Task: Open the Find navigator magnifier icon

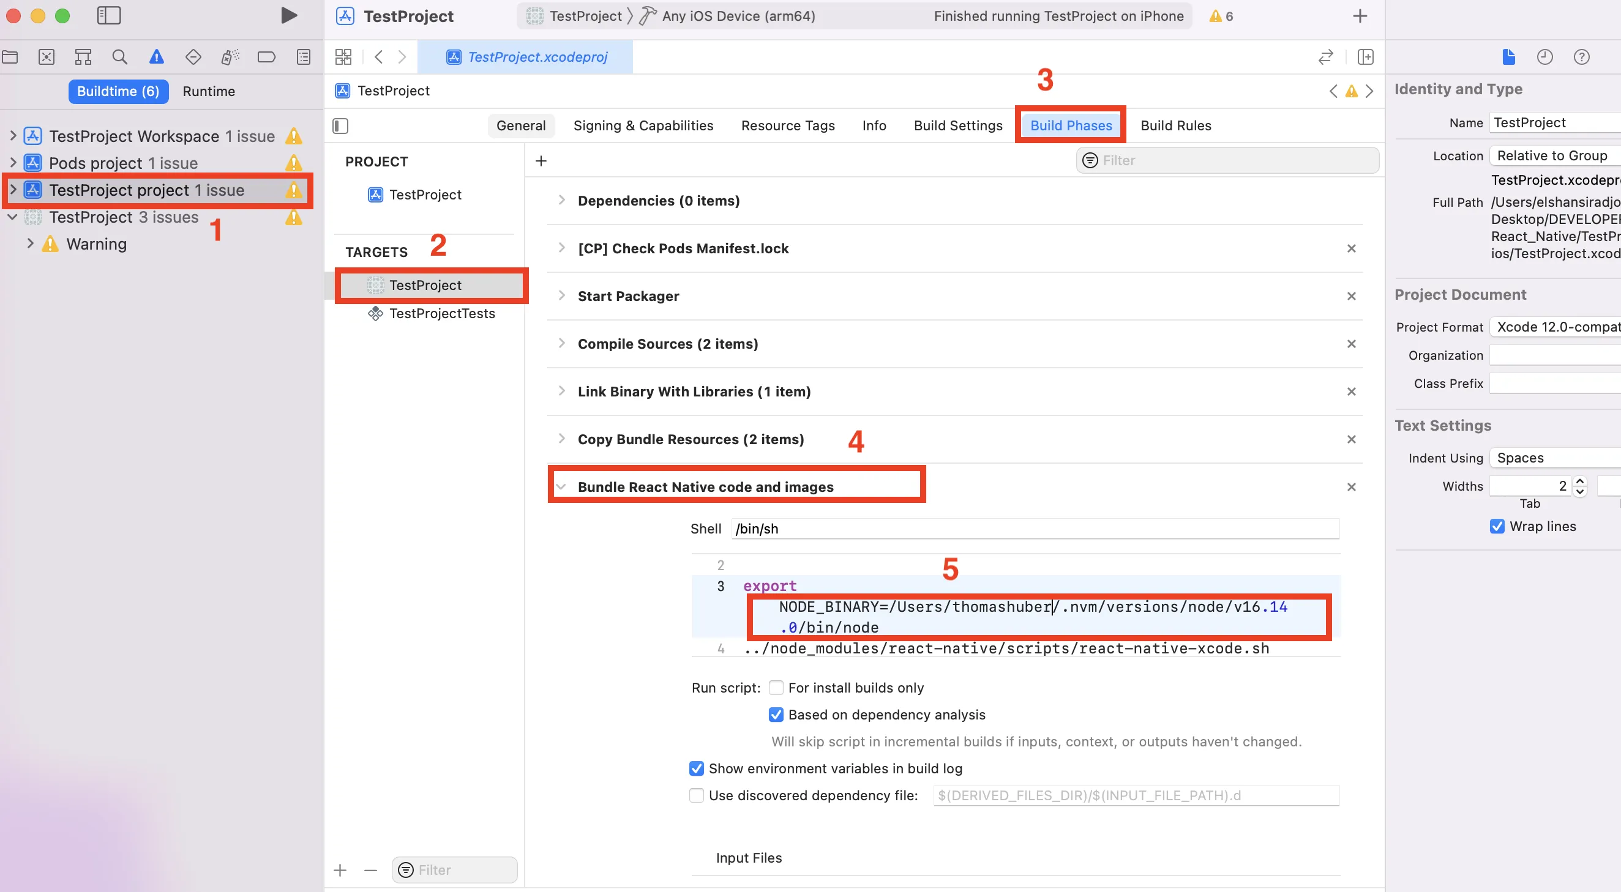Action: pos(119,58)
